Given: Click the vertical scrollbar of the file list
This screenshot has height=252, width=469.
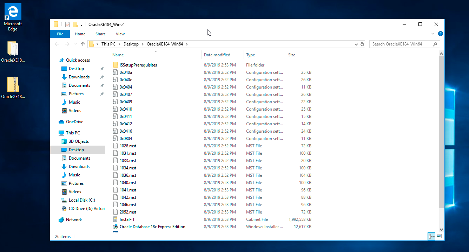Looking at the screenshot, I should tap(441, 140).
